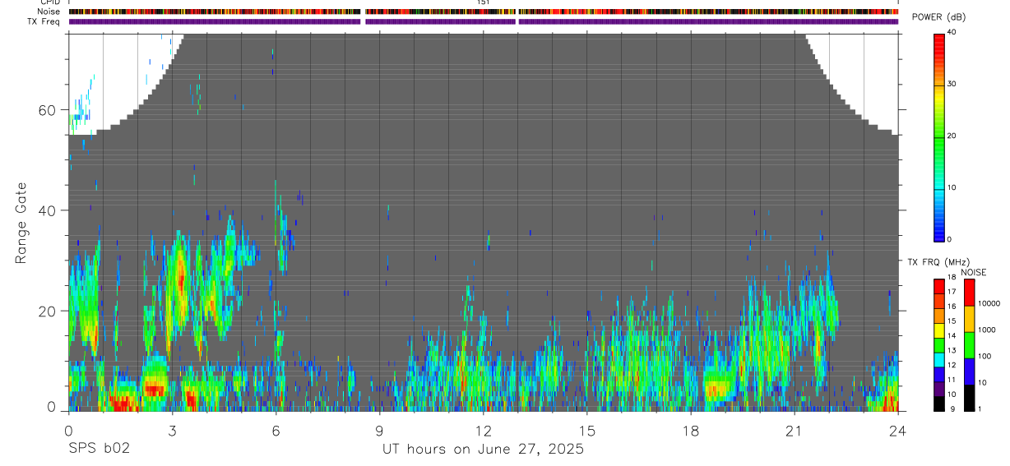Click the 18 MHz label on TX FRQ legend
Screen dimensions: 1010x466
coord(951,277)
